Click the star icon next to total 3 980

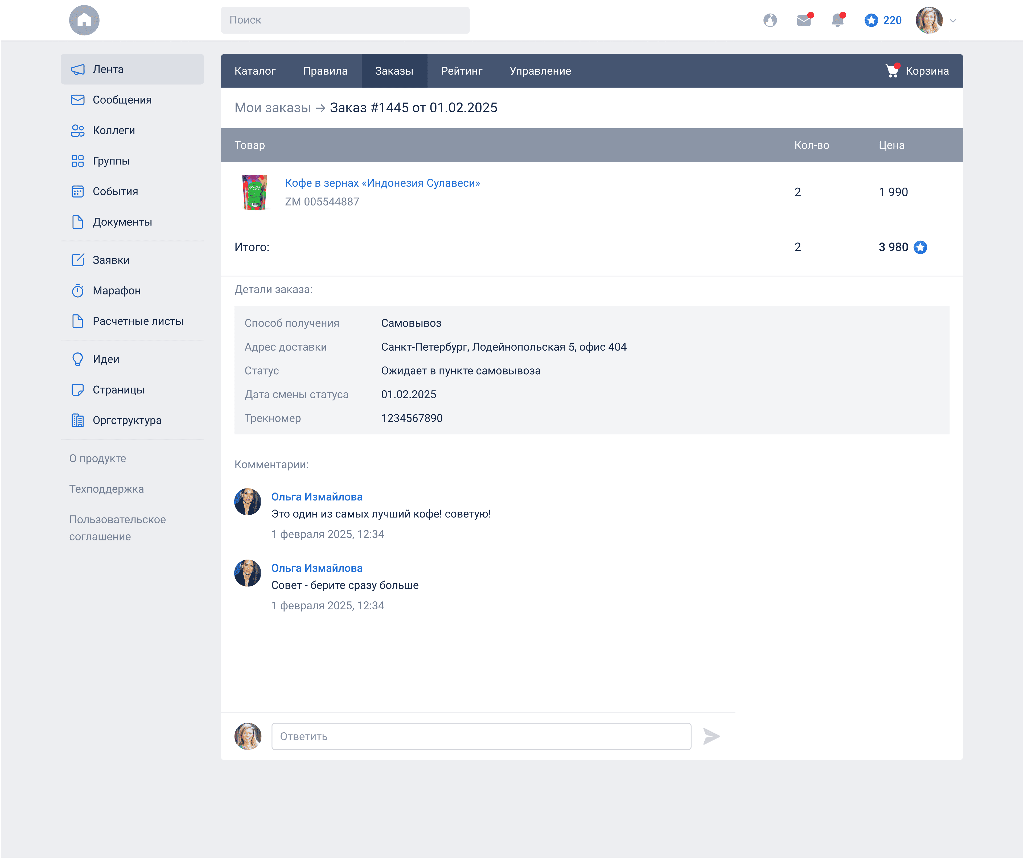(x=920, y=247)
